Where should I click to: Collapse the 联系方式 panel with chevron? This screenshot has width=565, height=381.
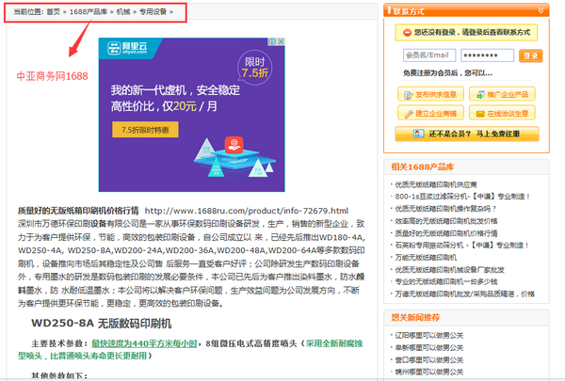click(x=541, y=10)
